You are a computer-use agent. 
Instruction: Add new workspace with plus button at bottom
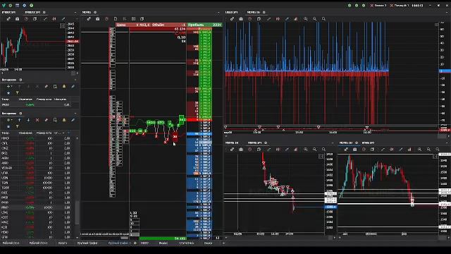223,243
